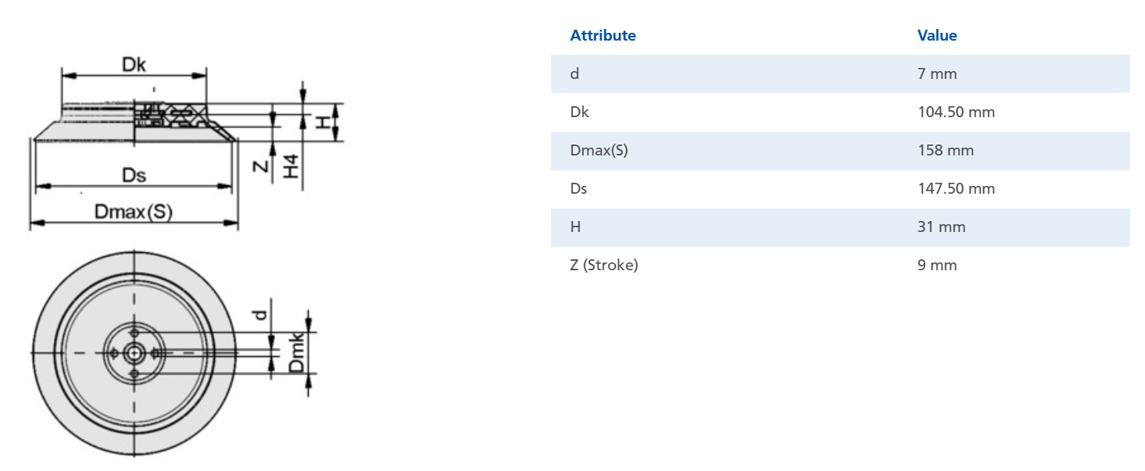Select the d attribute row
Viewport: 1145px width, 471px height.
click(840, 73)
